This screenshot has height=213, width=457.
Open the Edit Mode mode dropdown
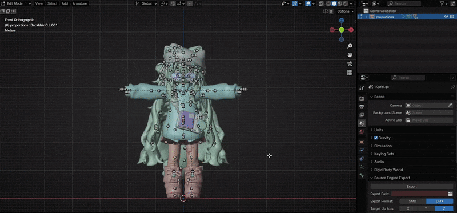click(16, 3)
